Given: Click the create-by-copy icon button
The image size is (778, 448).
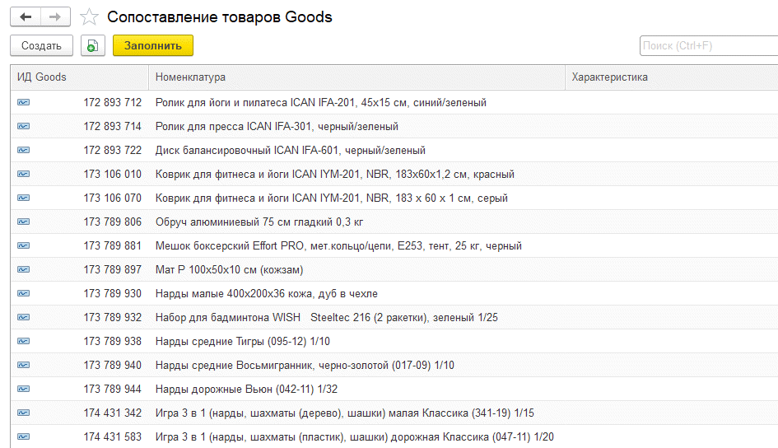Looking at the screenshot, I should click(x=93, y=46).
